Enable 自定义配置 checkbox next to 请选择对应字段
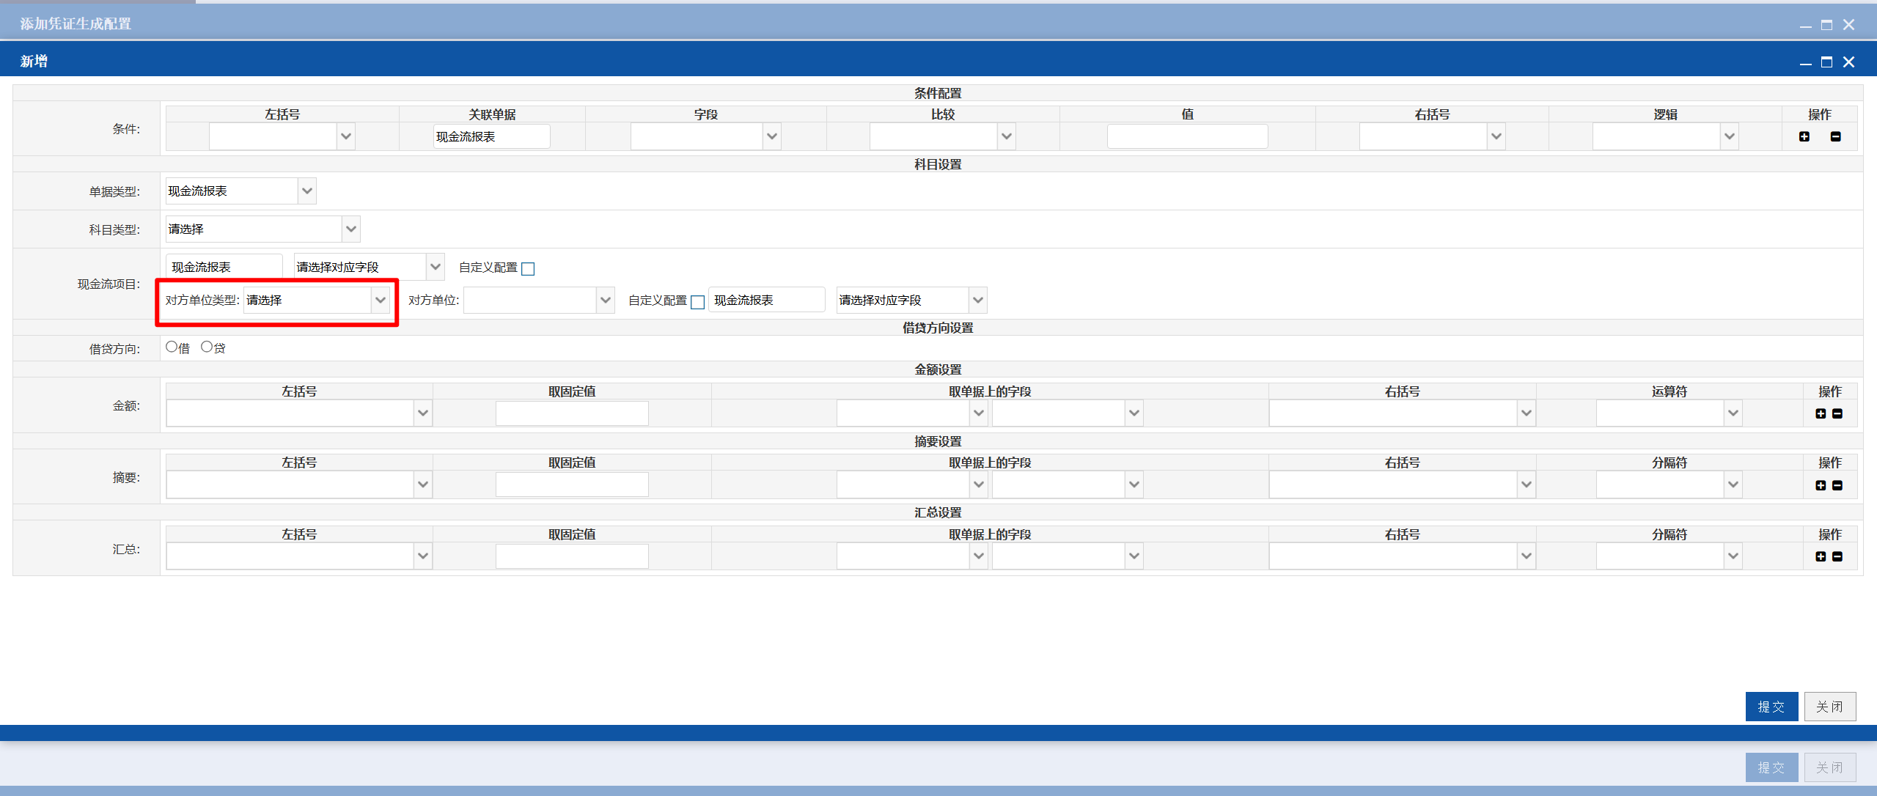This screenshot has width=1877, height=796. (528, 268)
